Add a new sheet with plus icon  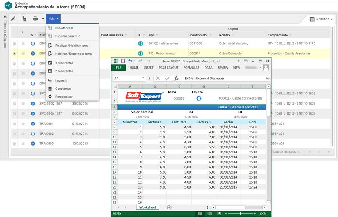pos(169,207)
